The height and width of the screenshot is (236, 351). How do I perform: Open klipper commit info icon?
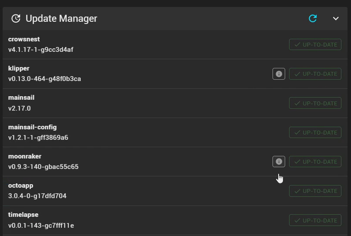[x=279, y=74]
